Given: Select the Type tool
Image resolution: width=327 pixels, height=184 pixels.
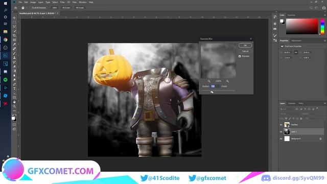Looking at the screenshot, I should pos(14,88).
